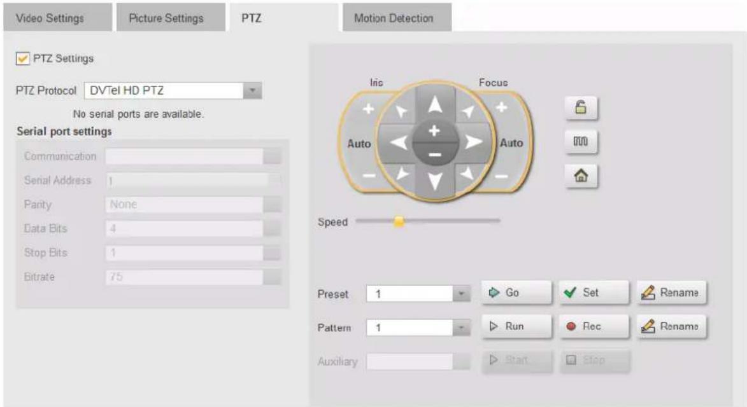
Task: Move camera diagonally down-left
Action: pyautogui.click(x=402, y=173)
